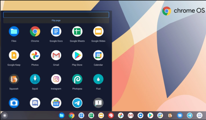Launch the Squoosh app
The height and width of the screenshot is (120, 206).
coord(14,79)
